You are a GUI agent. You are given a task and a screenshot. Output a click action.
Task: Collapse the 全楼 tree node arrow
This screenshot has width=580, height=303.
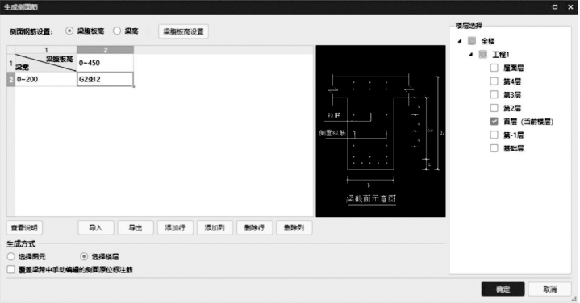(x=460, y=41)
